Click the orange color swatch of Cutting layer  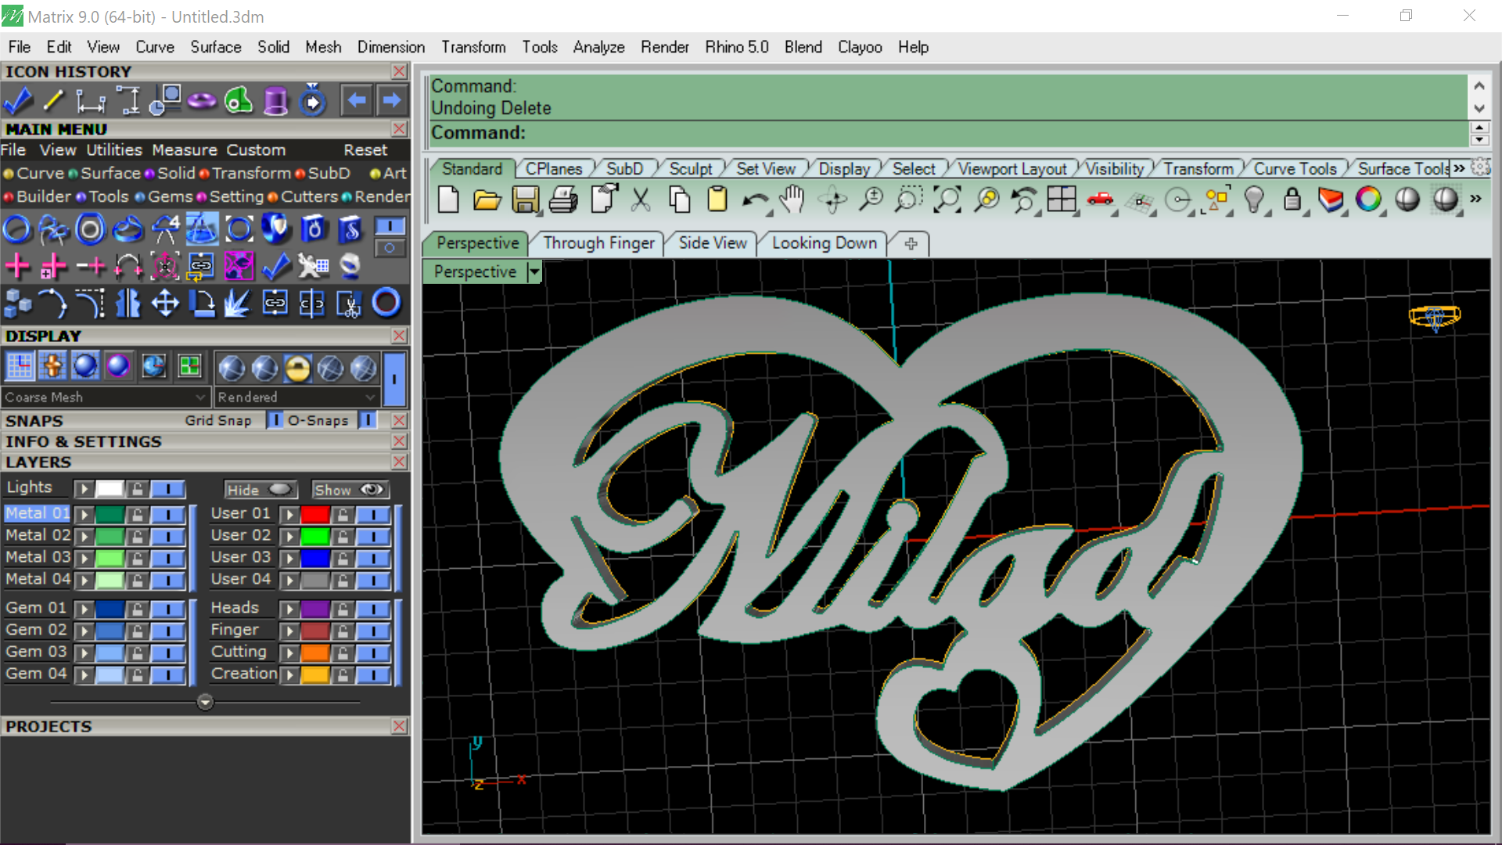tap(315, 653)
